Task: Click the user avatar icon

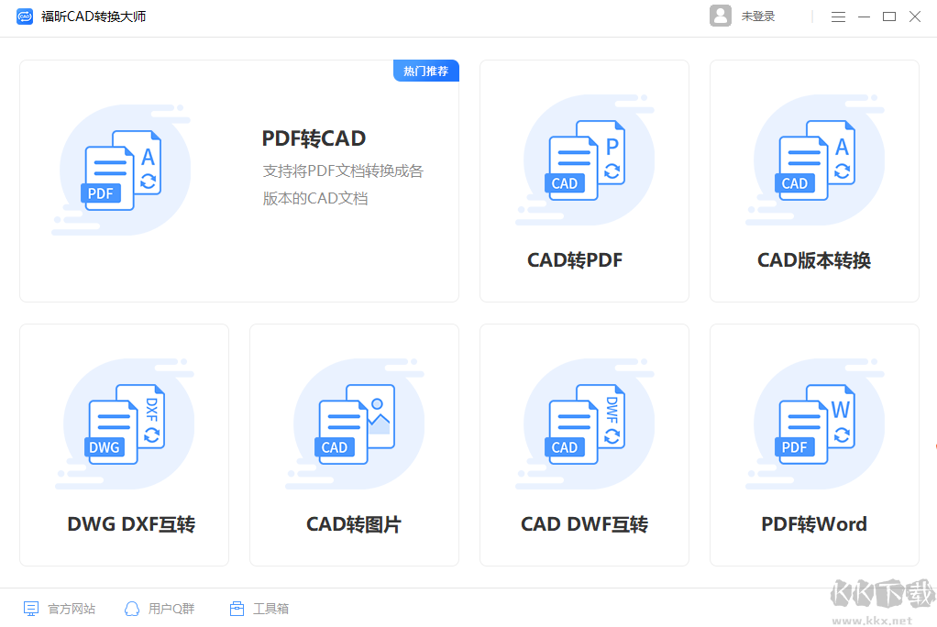Action: (x=721, y=16)
